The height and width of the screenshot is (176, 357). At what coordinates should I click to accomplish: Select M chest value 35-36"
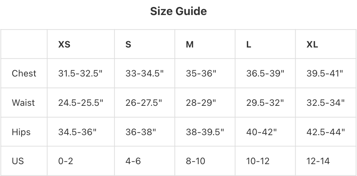point(201,73)
